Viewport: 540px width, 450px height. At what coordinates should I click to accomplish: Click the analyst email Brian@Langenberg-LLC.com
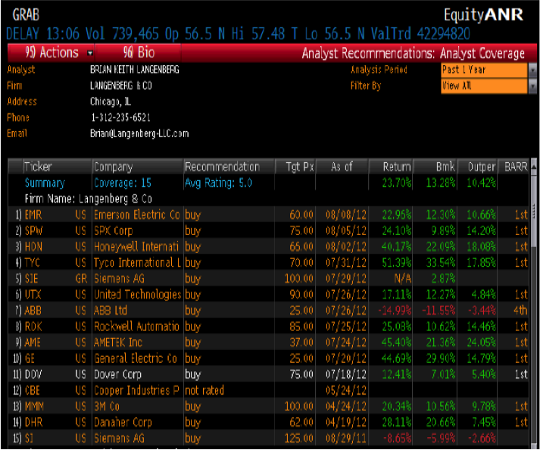tap(139, 133)
